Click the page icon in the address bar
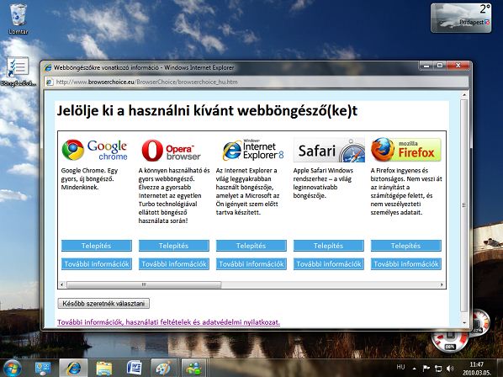Image resolution: width=503 pixels, height=377 pixels. 49,82
